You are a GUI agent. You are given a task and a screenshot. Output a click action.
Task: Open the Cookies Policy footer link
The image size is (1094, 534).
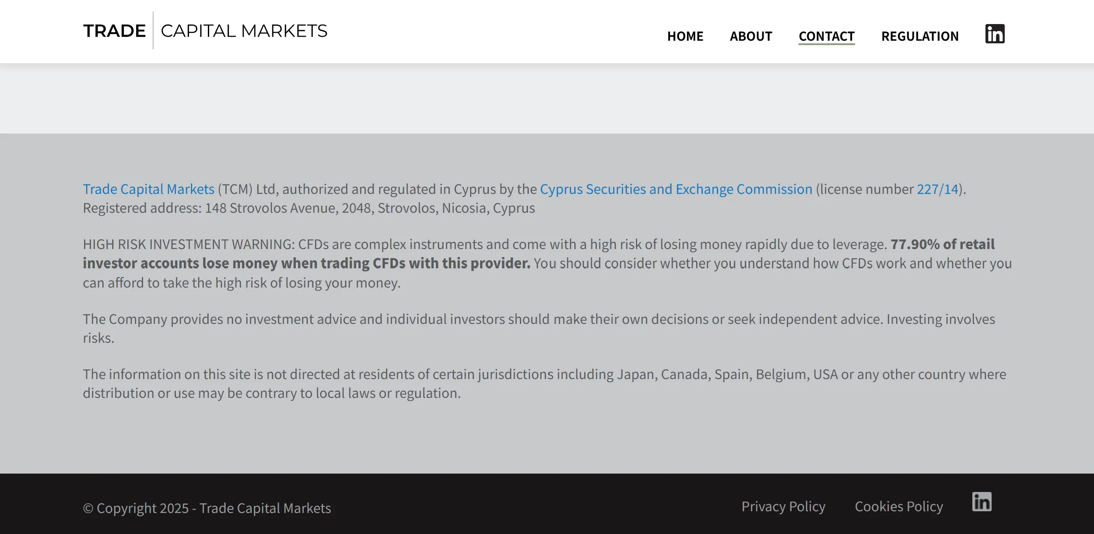pyautogui.click(x=899, y=506)
